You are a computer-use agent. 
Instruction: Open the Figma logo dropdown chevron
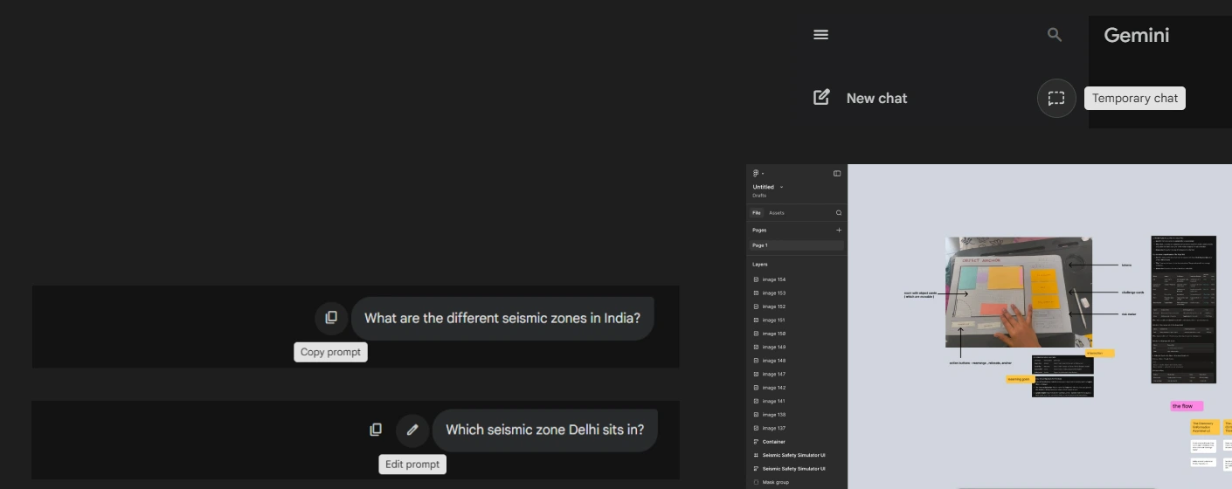(762, 174)
